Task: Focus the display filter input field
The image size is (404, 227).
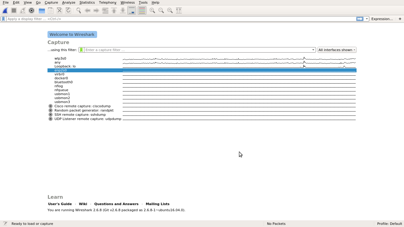Action: coord(181,19)
